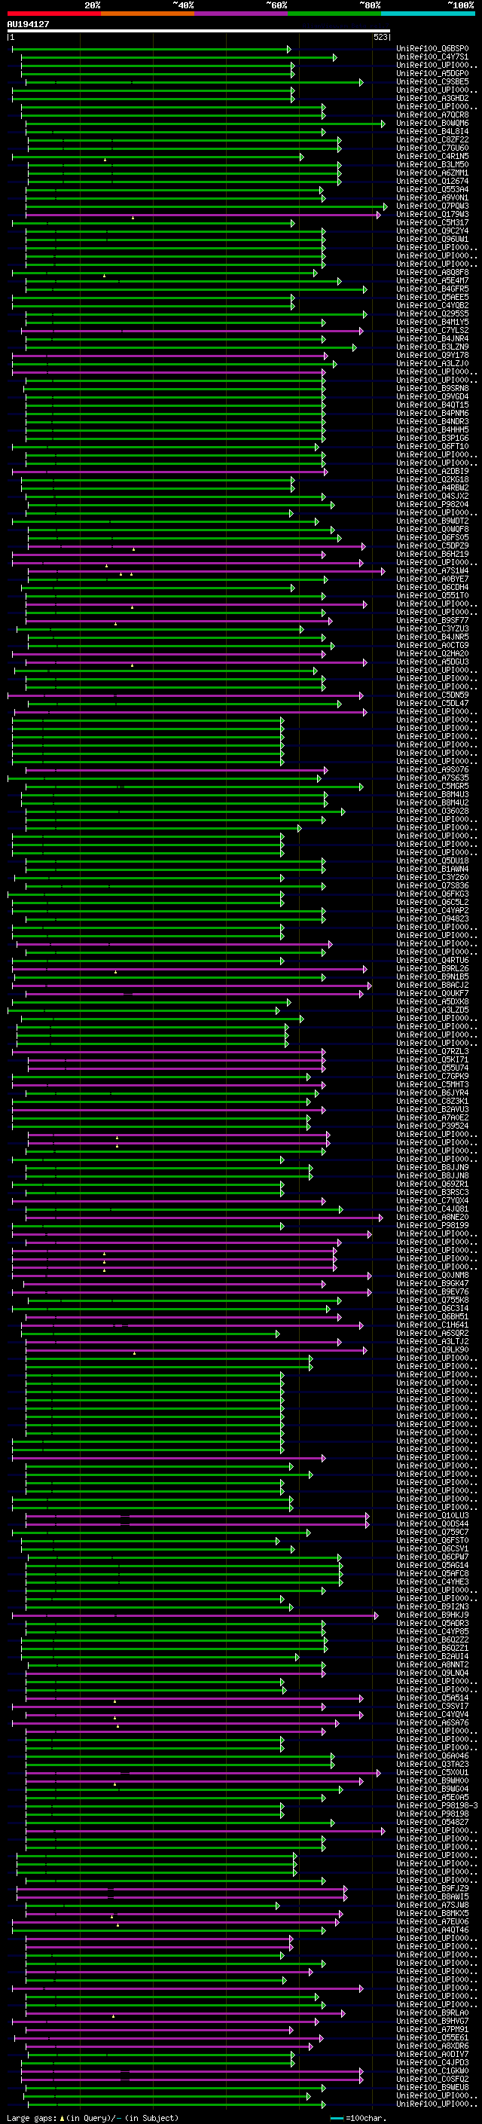
Task: Click the orange ~40% identity legend segment
Action: pos(148,14)
